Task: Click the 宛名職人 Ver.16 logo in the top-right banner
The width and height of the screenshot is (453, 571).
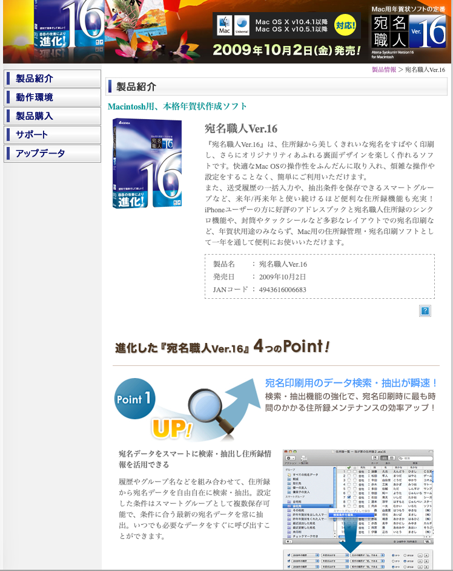Action: [409, 31]
